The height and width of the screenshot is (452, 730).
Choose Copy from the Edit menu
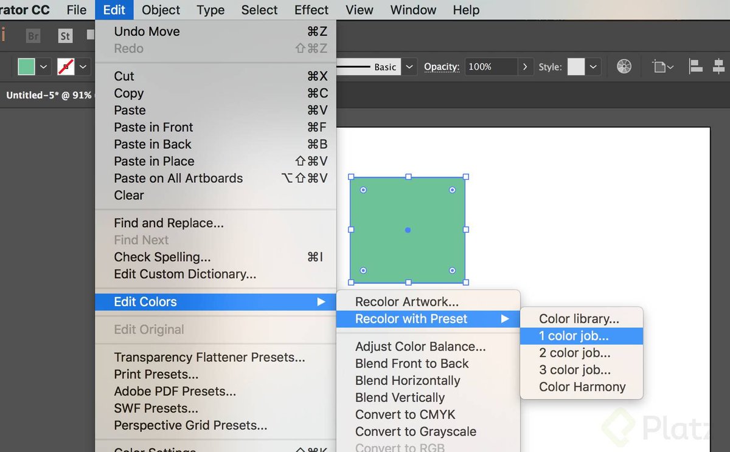point(216,94)
